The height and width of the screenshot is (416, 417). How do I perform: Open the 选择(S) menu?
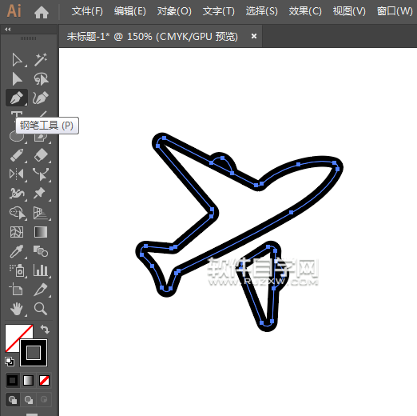pos(261,11)
